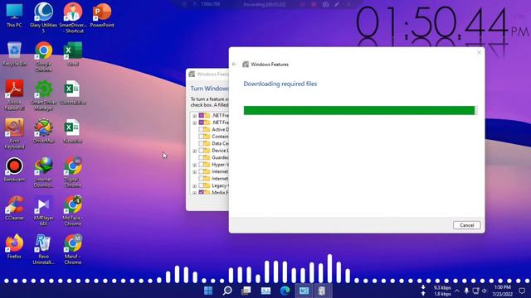Screen dimensions: 531x298
Task: Expand the Media F tree node
Action: click(x=195, y=193)
